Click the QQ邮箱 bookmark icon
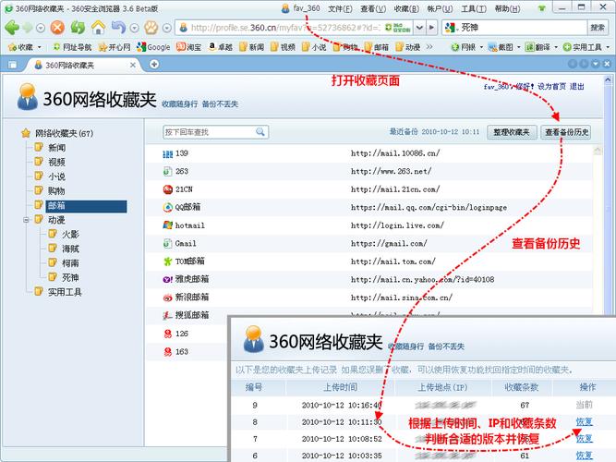The height and width of the screenshot is (462, 616). coord(167,207)
